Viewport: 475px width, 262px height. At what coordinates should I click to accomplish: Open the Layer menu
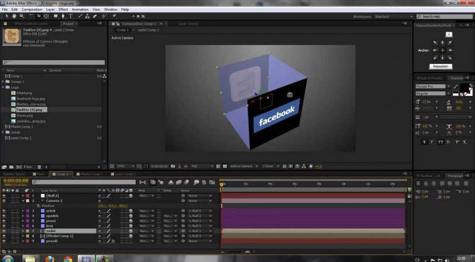tap(51, 10)
